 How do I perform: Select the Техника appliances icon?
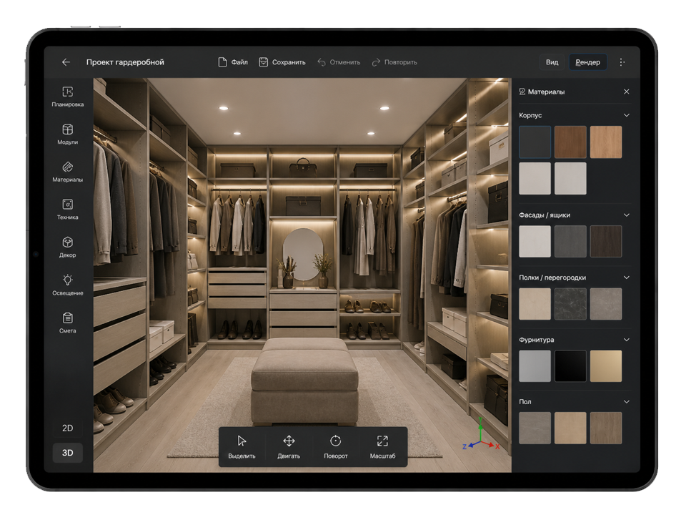click(67, 210)
